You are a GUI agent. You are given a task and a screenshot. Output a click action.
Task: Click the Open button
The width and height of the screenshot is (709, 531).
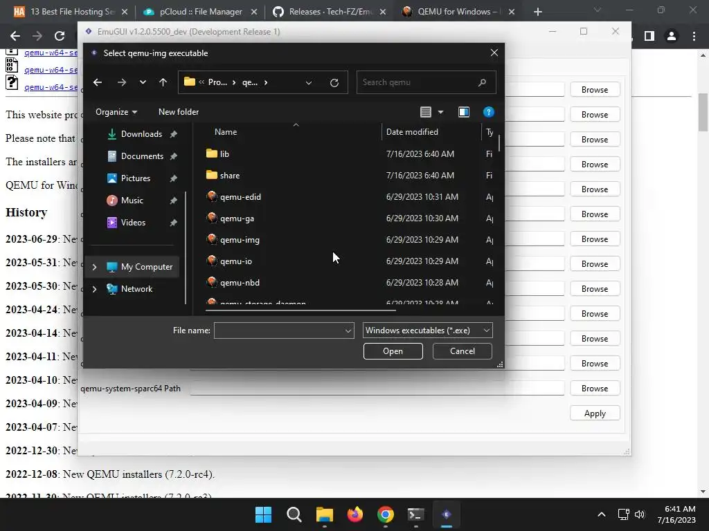pyautogui.click(x=393, y=351)
